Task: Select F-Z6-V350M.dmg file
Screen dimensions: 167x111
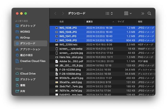Action: 102,74
